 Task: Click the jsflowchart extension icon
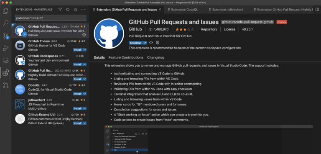[20, 104]
